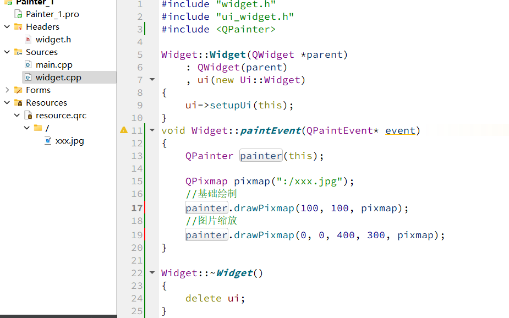Open xxx.jpg resource file
The height and width of the screenshot is (318, 509).
pos(69,141)
